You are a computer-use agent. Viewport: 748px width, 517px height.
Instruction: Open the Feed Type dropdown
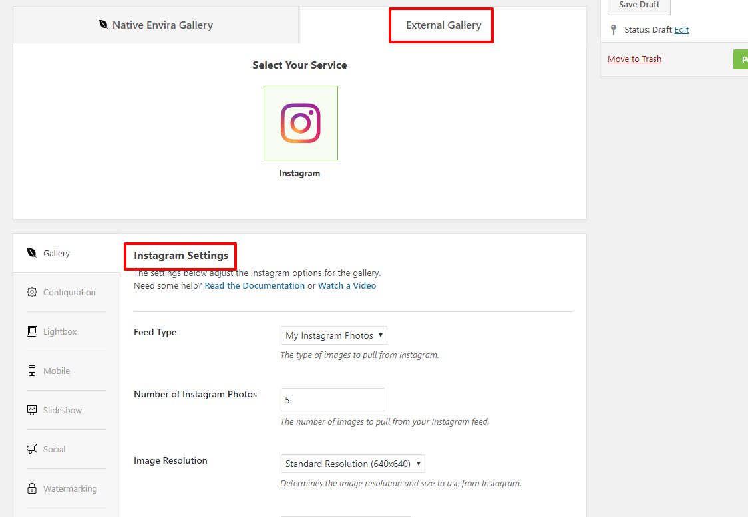[334, 335]
